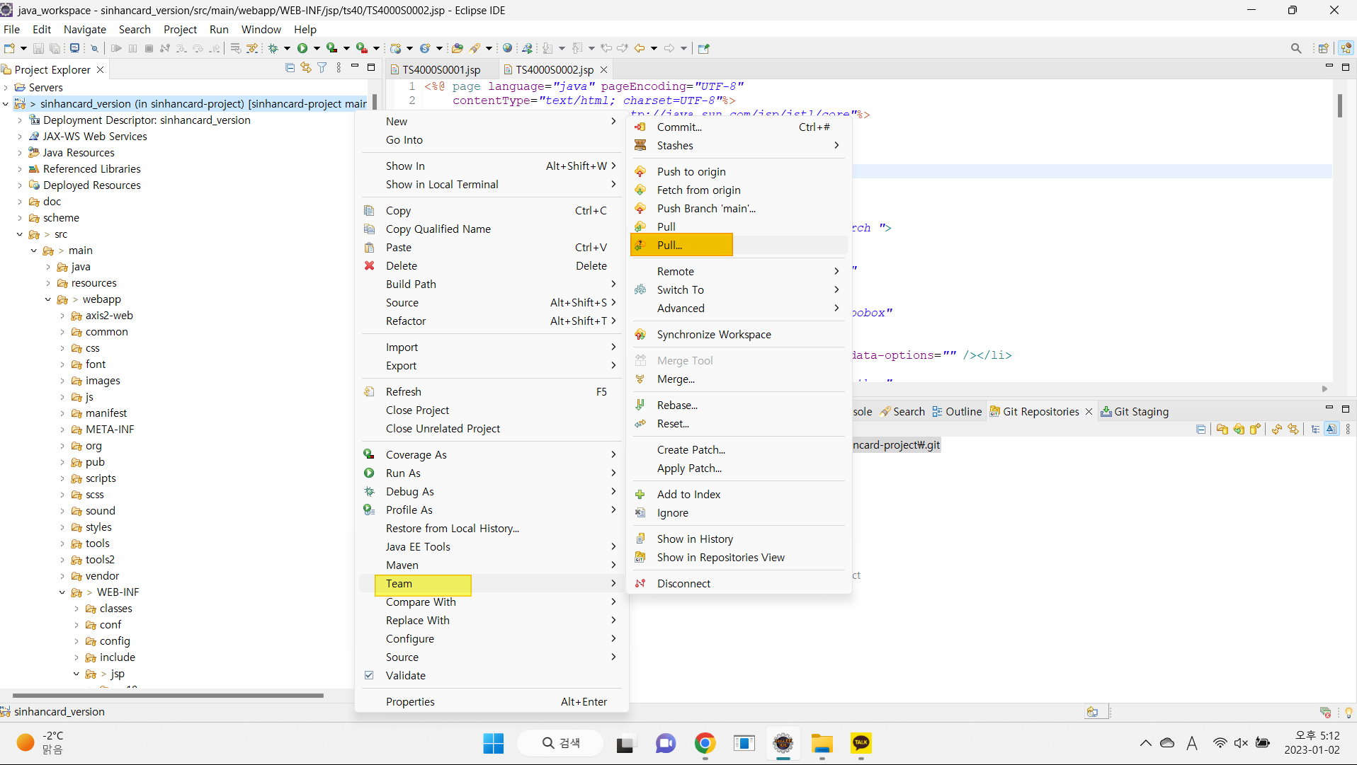Viewport: 1357px width, 765px height.
Task: Open the Run button dropdown arrow
Action: pos(317,48)
